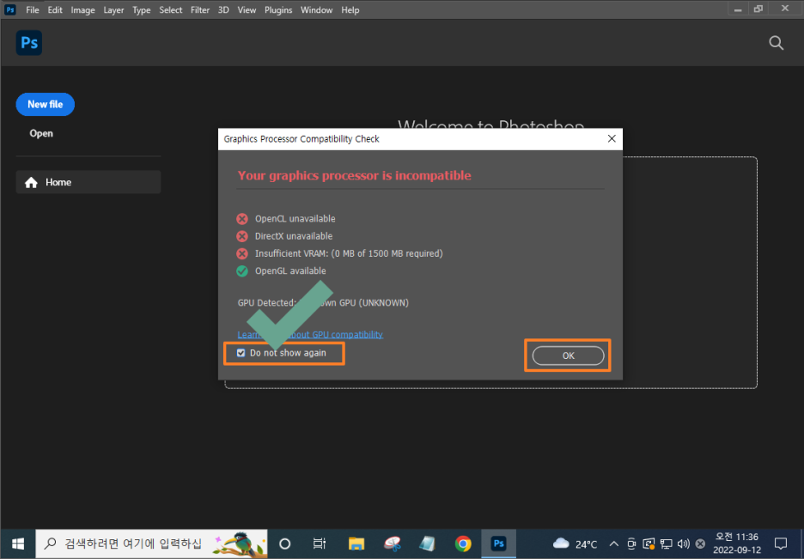Viewport: 804px width, 559px height.
Task: Open the 3D menu
Action: click(x=223, y=9)
